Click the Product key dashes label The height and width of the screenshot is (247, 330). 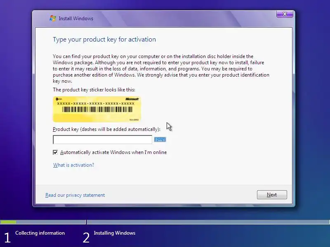pyautogui.click(x=106, y=129)
